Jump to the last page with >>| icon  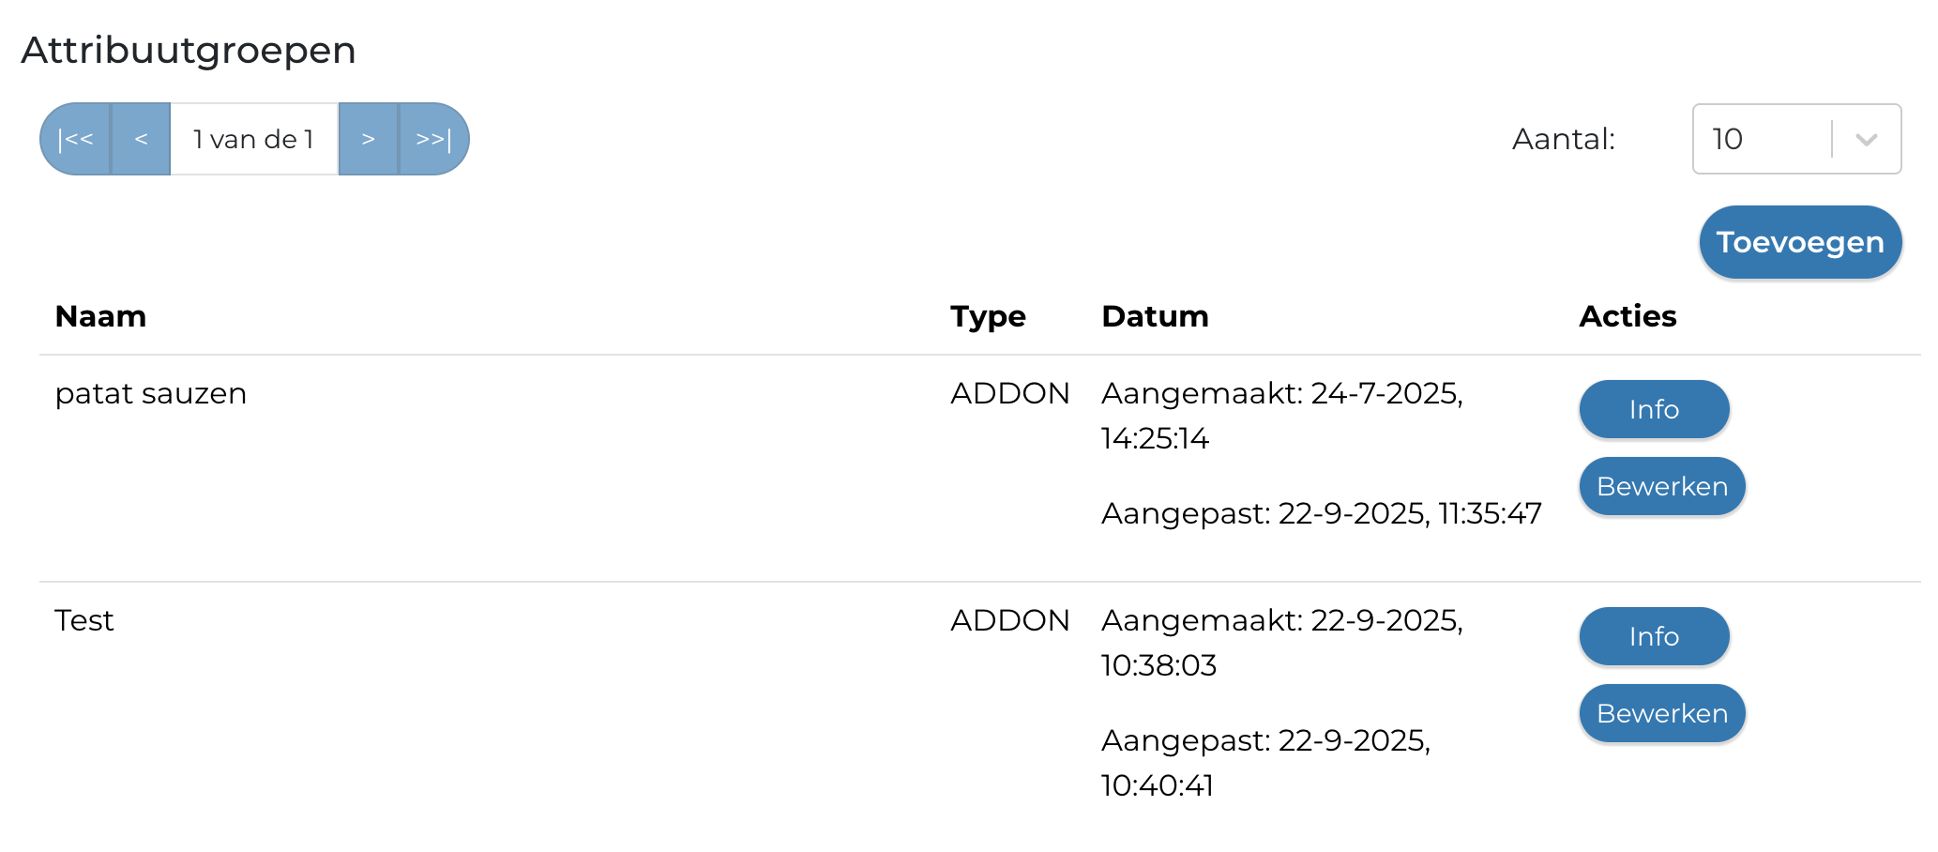[433, 139]
